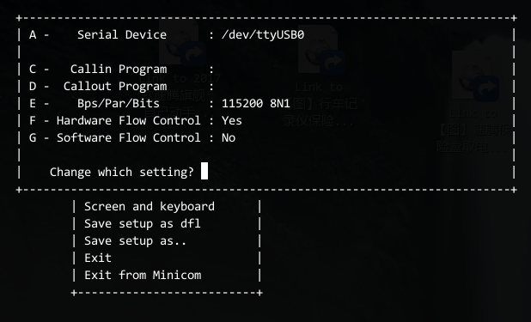Viewport: 531px width, 322px height.
Task: Click the /dev/ttyUSB0 device path value
Action: pyautogui.click(x=263, y=35)
